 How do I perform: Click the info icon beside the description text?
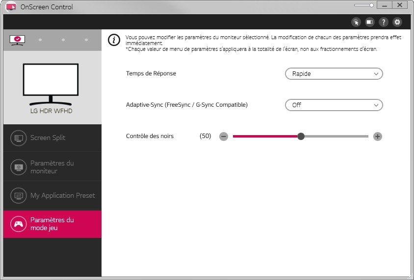pyautogui.click(x=114, y=40)
